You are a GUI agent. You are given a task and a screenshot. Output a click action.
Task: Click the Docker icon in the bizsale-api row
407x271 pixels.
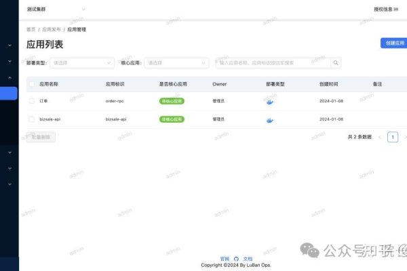tap(270, 121)
